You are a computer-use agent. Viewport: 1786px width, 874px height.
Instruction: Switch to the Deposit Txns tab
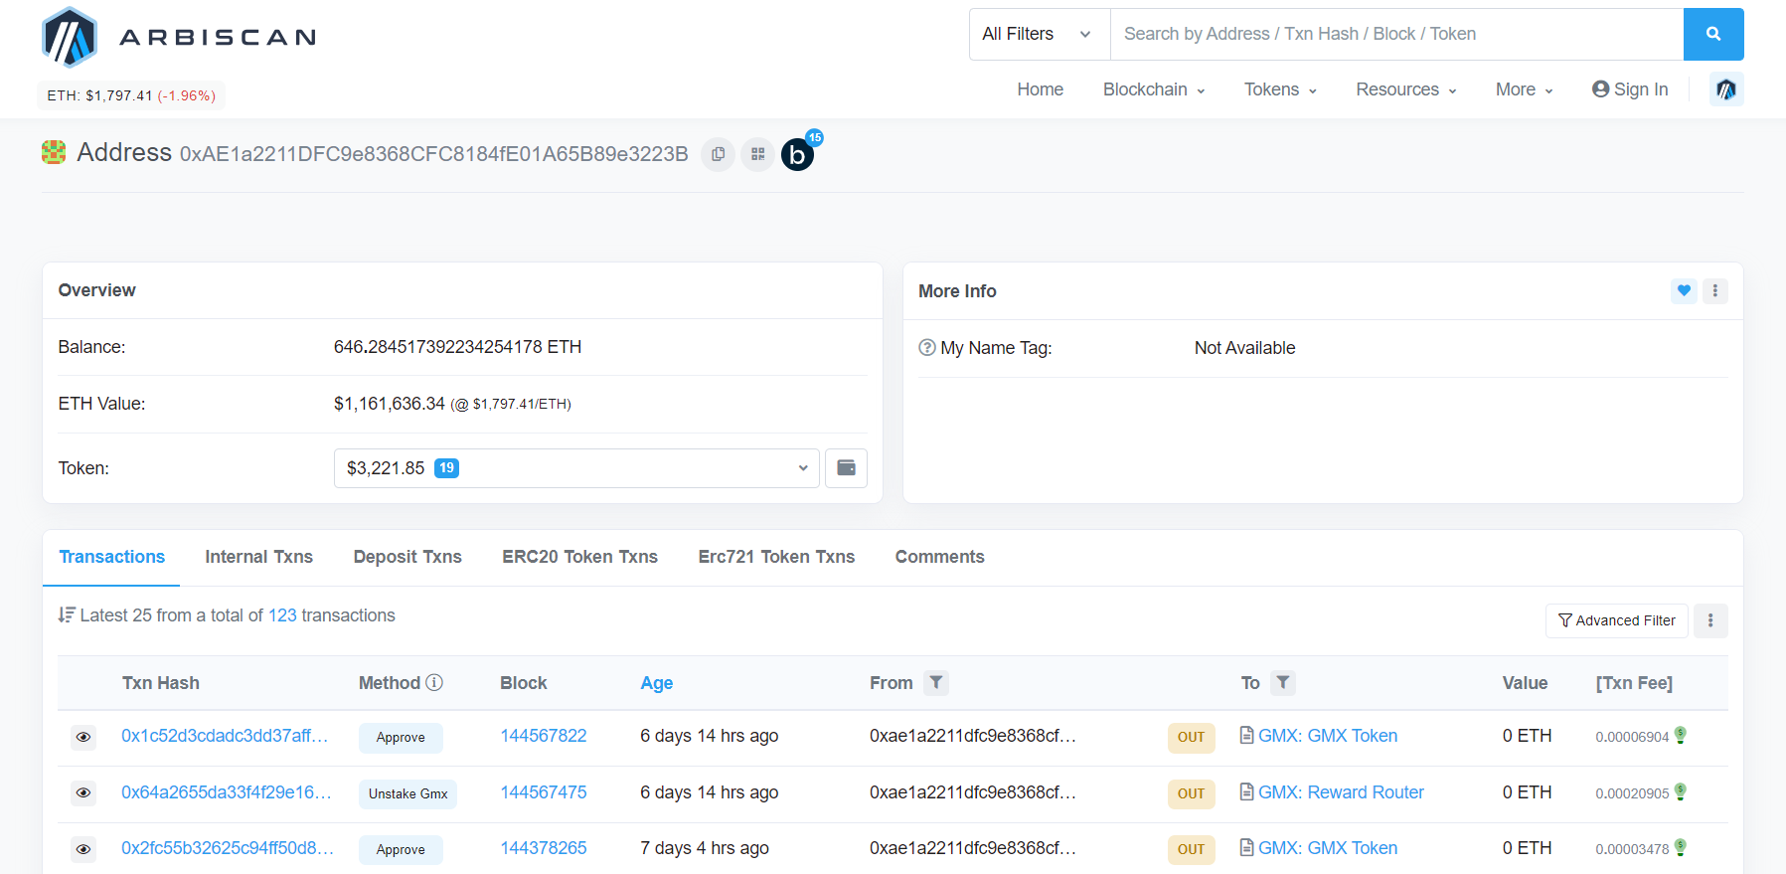pos(407,557)
